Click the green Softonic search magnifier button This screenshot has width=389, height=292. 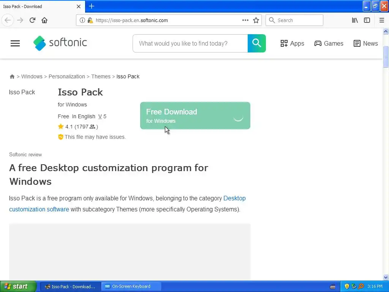click(256, 43)
